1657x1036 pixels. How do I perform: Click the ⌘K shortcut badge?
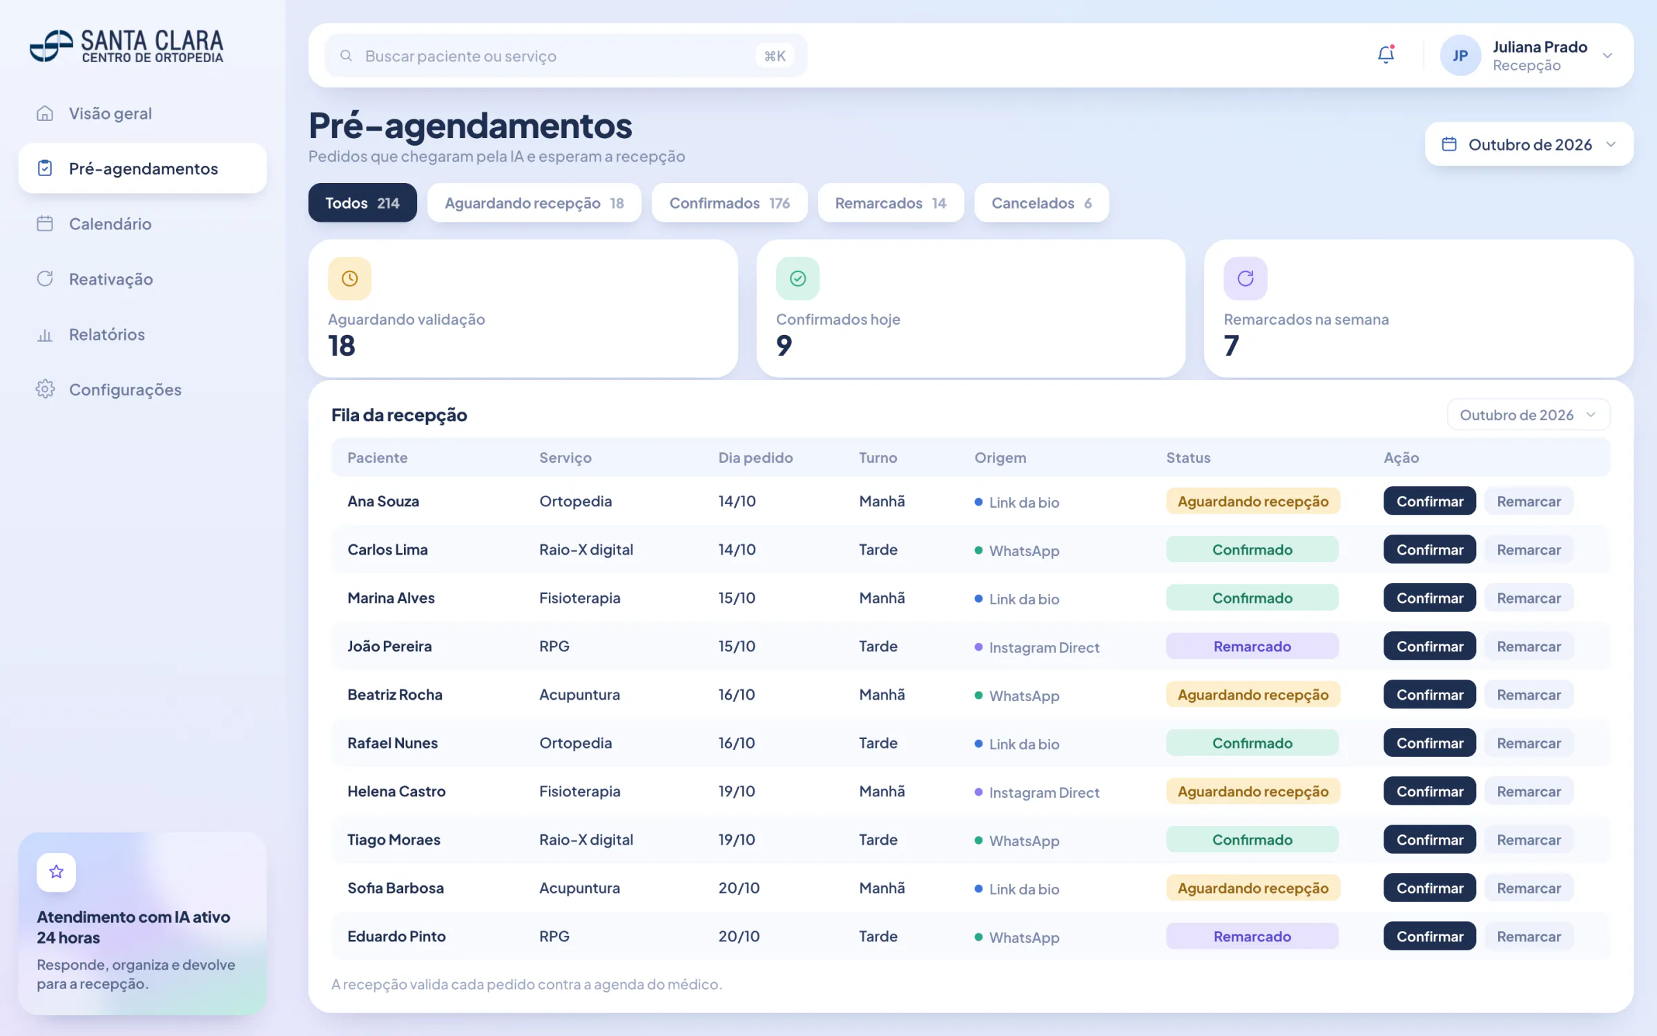click(x=775, y=55)
